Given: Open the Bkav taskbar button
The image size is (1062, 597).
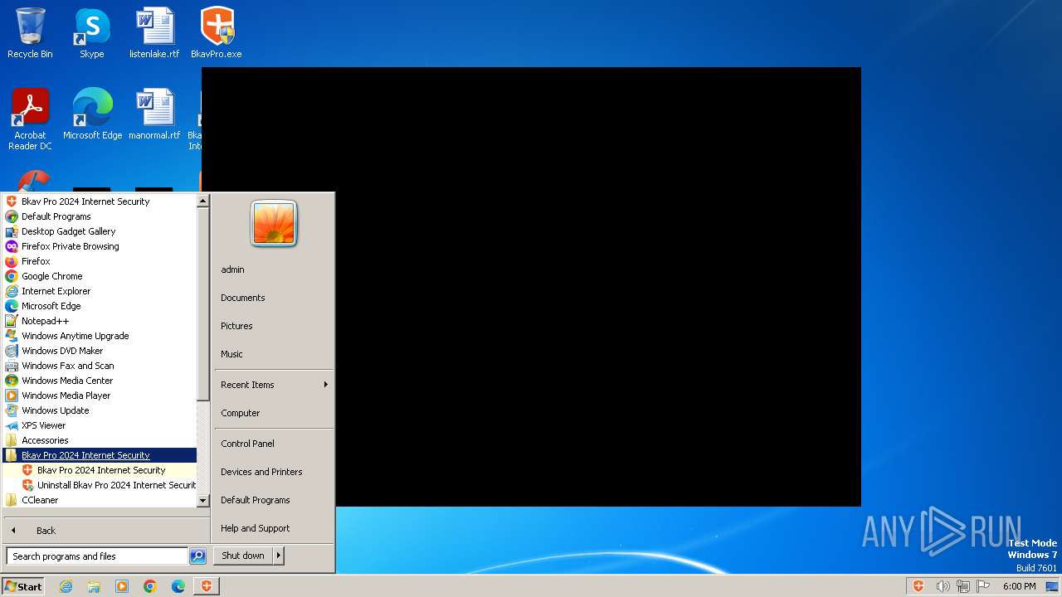Looking at the screenshot, I should pyautogui.click(x=207, y=586).
